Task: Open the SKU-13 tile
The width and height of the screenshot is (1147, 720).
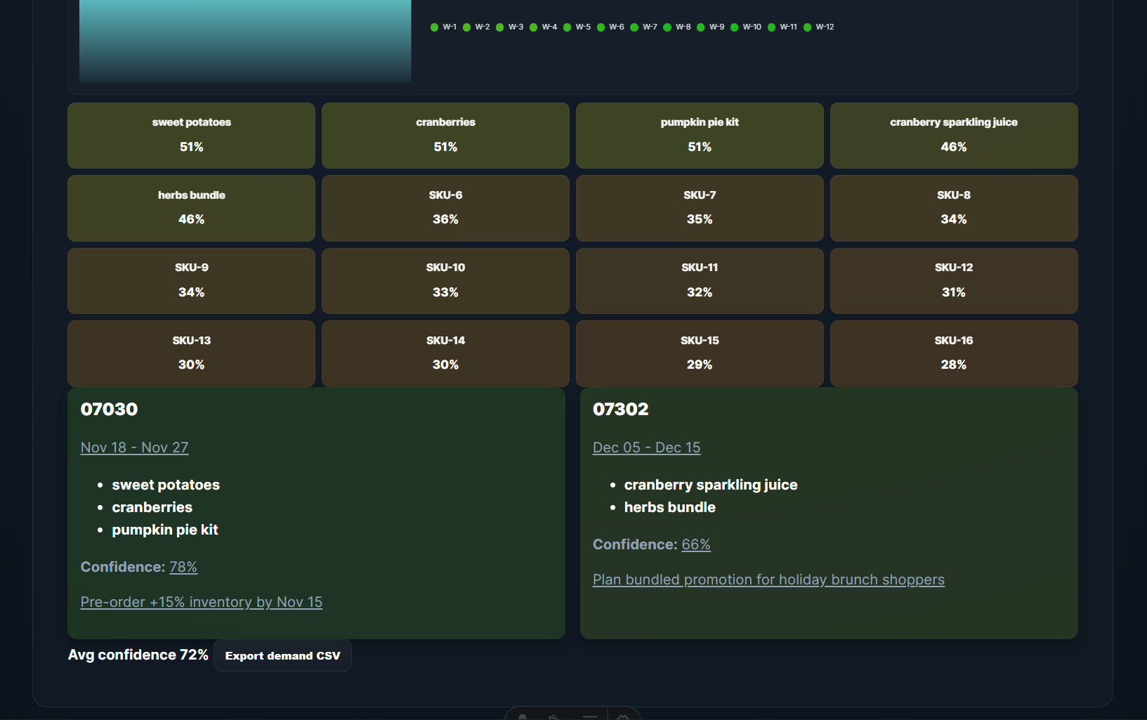Action: coord(191,353)
